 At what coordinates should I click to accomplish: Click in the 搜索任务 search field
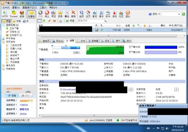[91, 21]
